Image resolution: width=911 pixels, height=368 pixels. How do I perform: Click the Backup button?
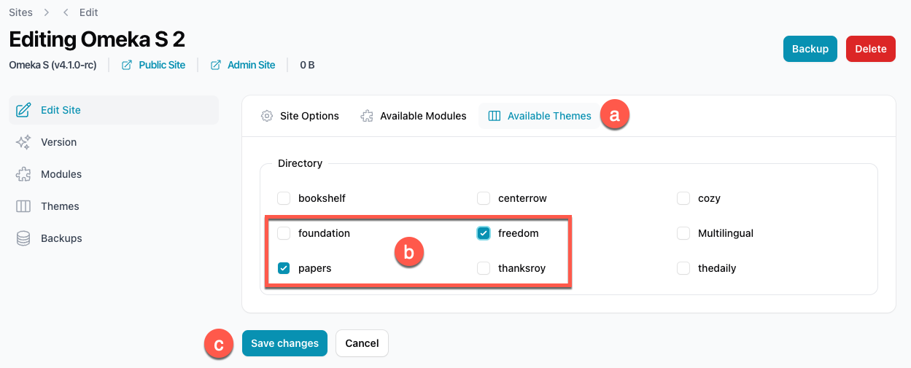click(x=810, y=49)
